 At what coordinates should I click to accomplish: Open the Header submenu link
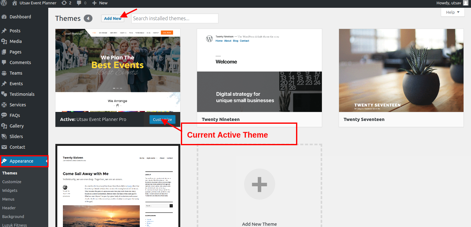pyautogui.click(x=9, y=208)
